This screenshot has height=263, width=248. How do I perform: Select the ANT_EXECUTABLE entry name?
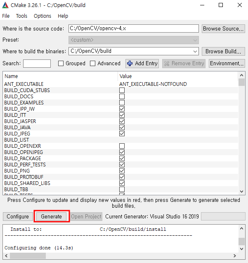point(24,84)
